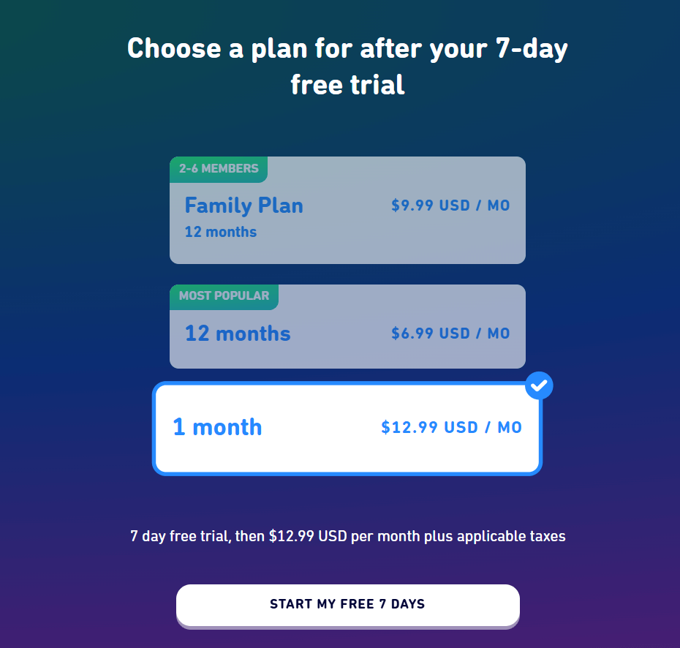Click the 12 months plan title text
The image size is (680, 648).
point(237,333)
